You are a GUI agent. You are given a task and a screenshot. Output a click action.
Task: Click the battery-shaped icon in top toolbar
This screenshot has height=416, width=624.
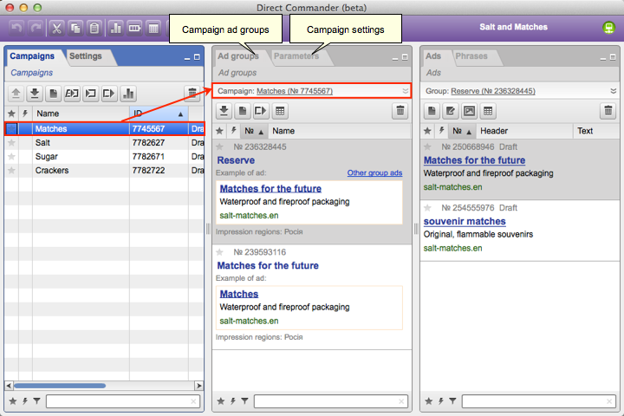coord(135,29)
